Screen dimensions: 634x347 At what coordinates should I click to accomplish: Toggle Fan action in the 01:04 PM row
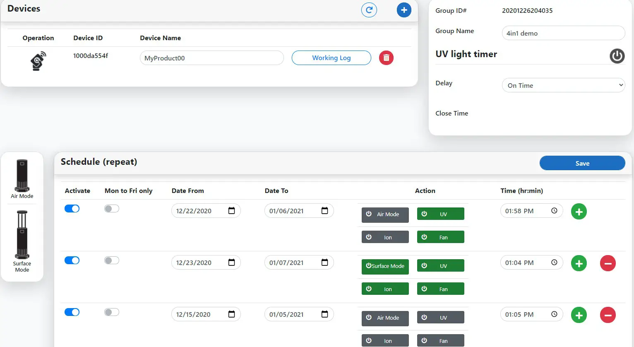pyautogui.click(x=441, y=289)
